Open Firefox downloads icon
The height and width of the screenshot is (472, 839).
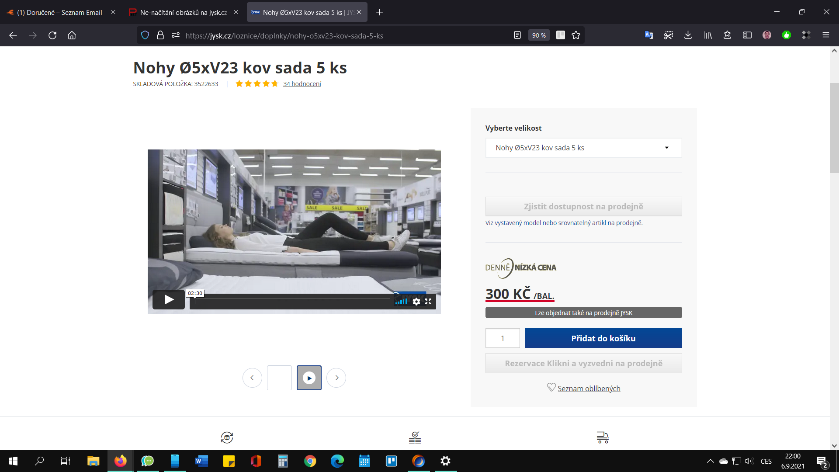click(688, 35)
